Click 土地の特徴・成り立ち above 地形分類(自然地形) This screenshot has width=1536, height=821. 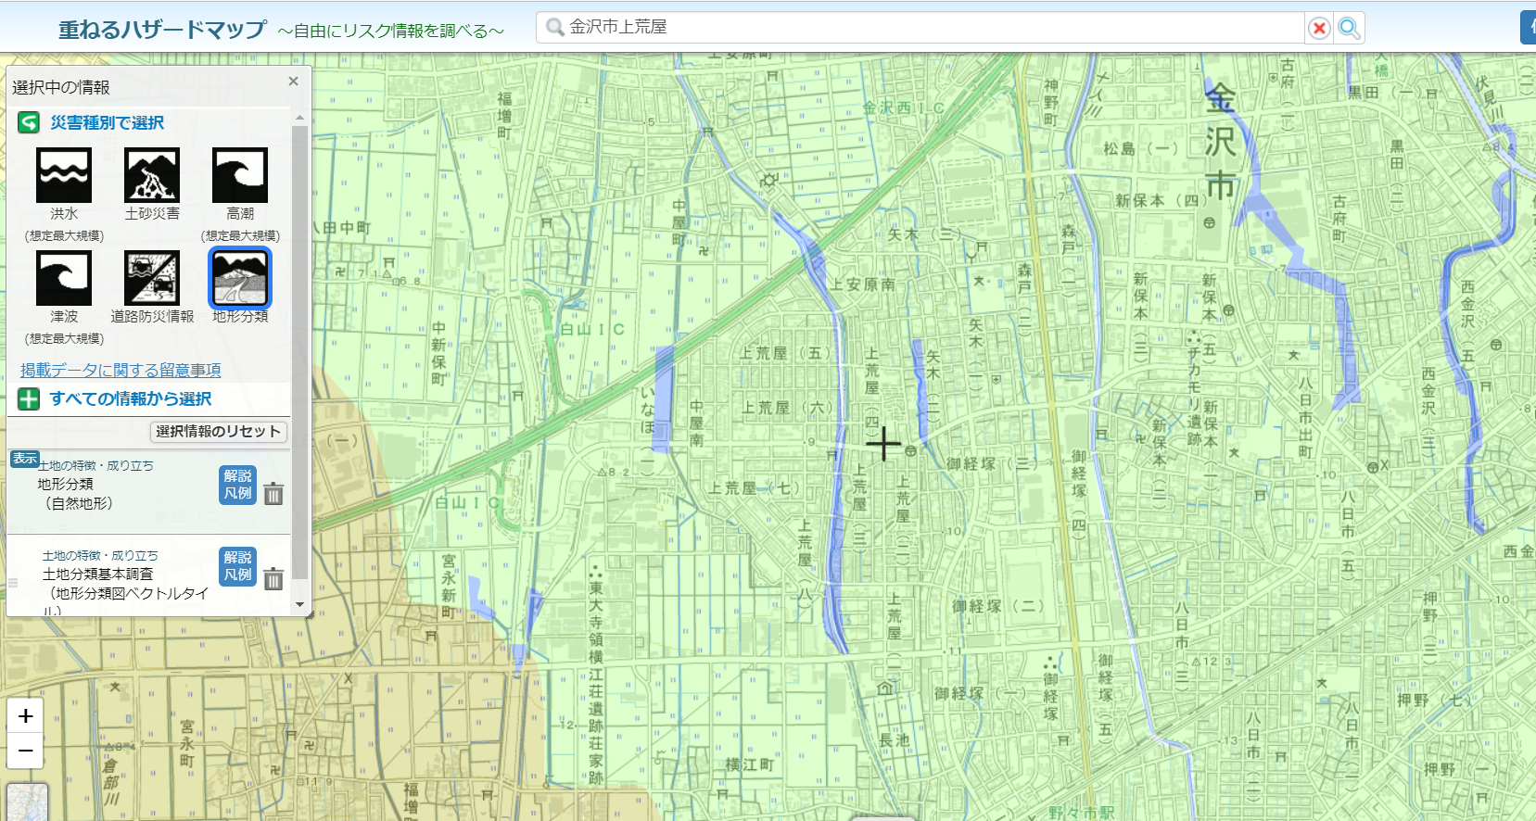(95, 465)
